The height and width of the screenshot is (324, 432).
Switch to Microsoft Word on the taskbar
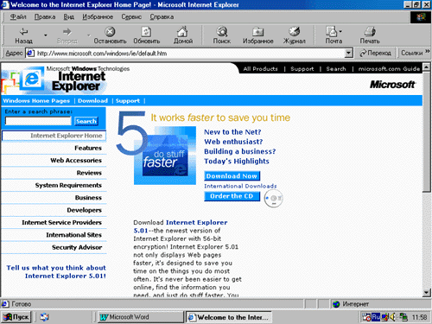click(x=140, y=317)
